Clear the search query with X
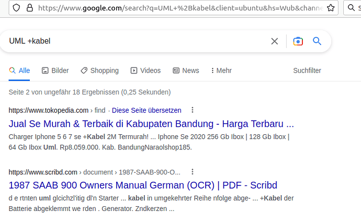The width and height of the screenshot is (361, 223). click(x=275, y=41)
